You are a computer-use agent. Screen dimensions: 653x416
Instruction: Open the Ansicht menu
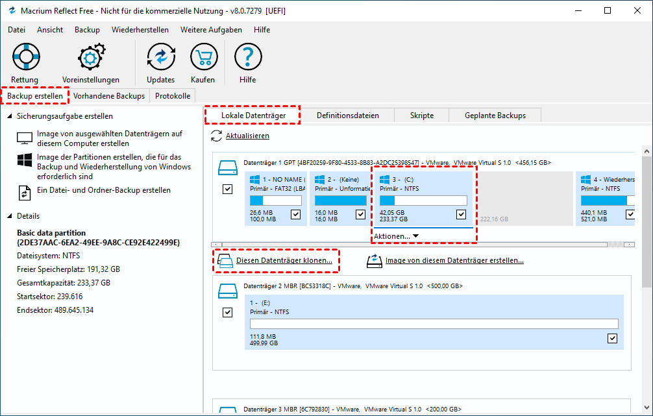(50, 30)
